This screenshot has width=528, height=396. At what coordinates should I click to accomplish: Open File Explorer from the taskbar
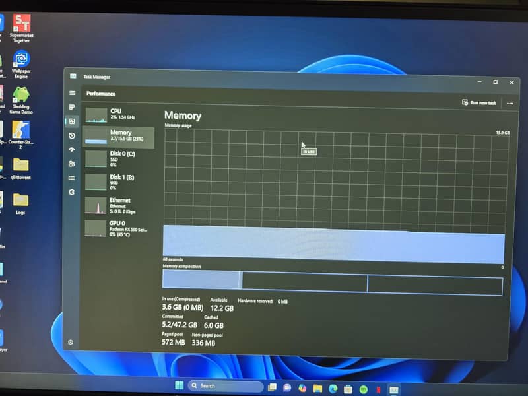click(x=317, y=389)
